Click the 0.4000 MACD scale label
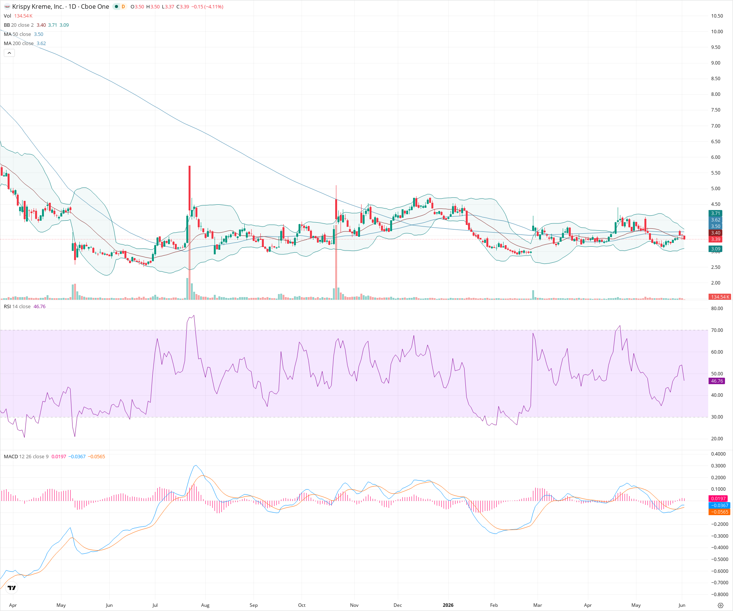This screenshot has width=733, height=611. pos(718,454)
